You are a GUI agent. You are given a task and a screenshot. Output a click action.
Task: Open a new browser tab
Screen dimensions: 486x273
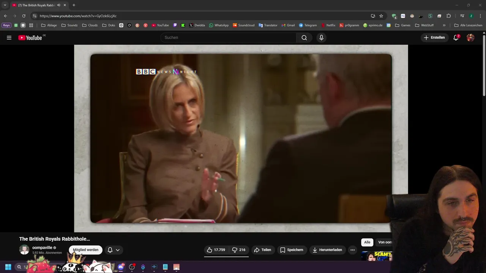click(74, 5)
